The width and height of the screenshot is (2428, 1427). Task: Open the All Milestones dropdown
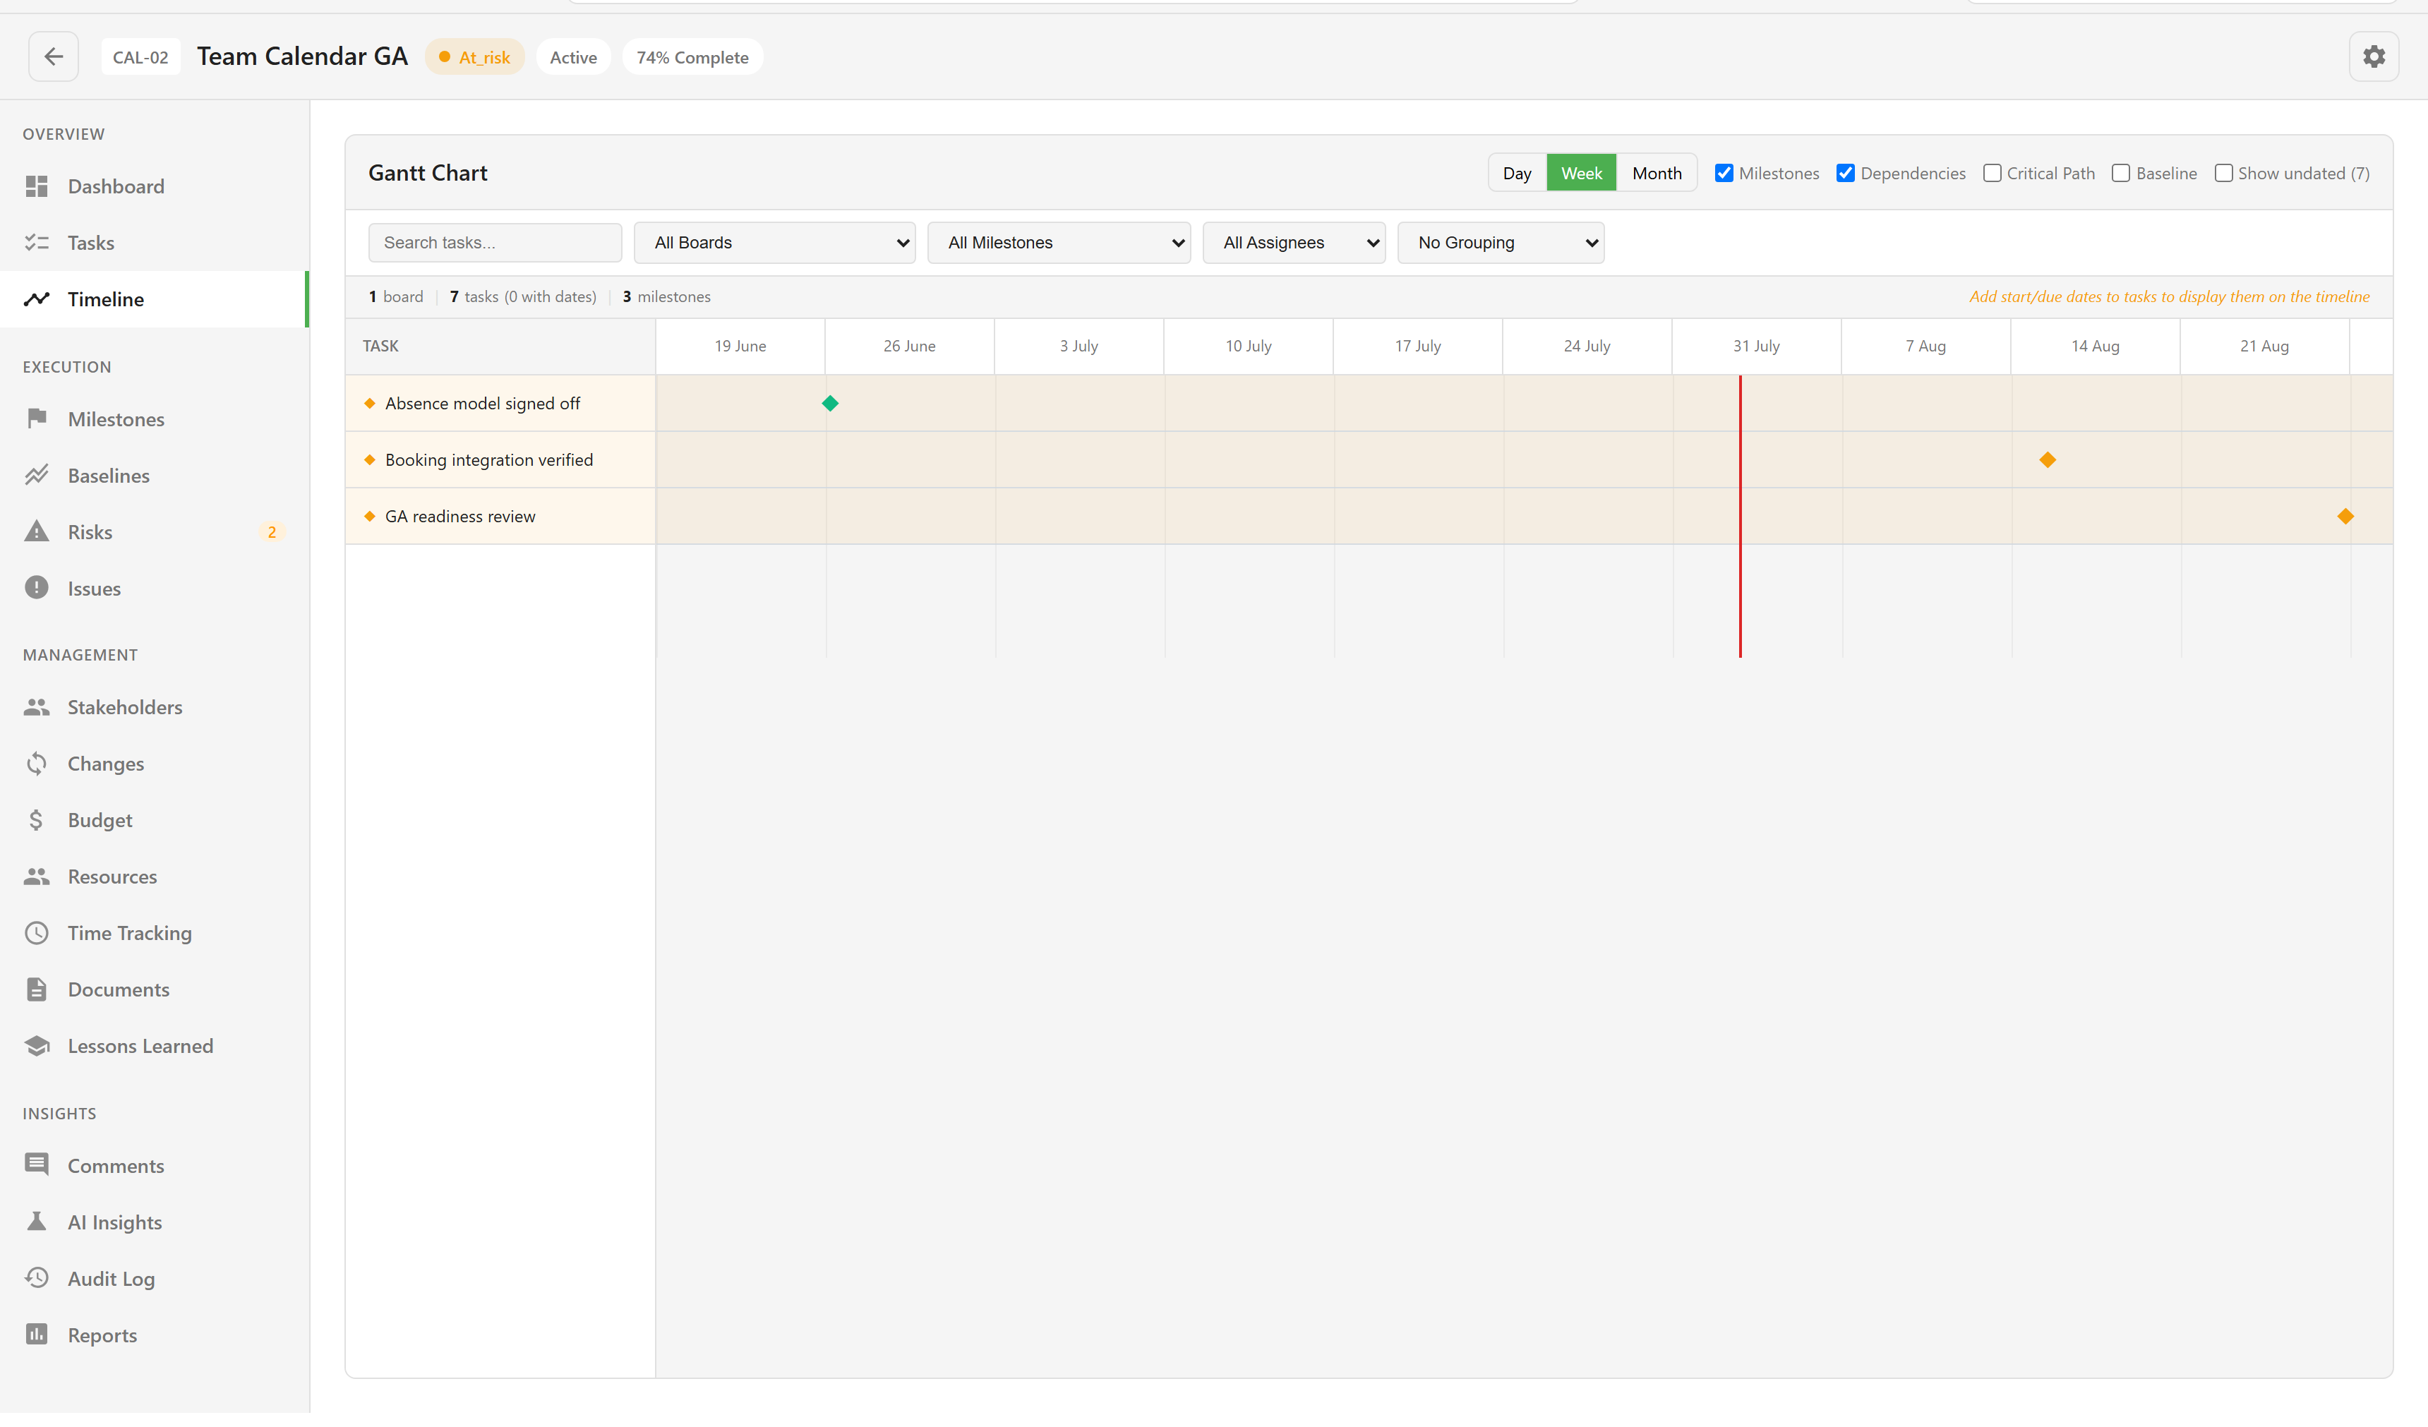(1059, 243)
